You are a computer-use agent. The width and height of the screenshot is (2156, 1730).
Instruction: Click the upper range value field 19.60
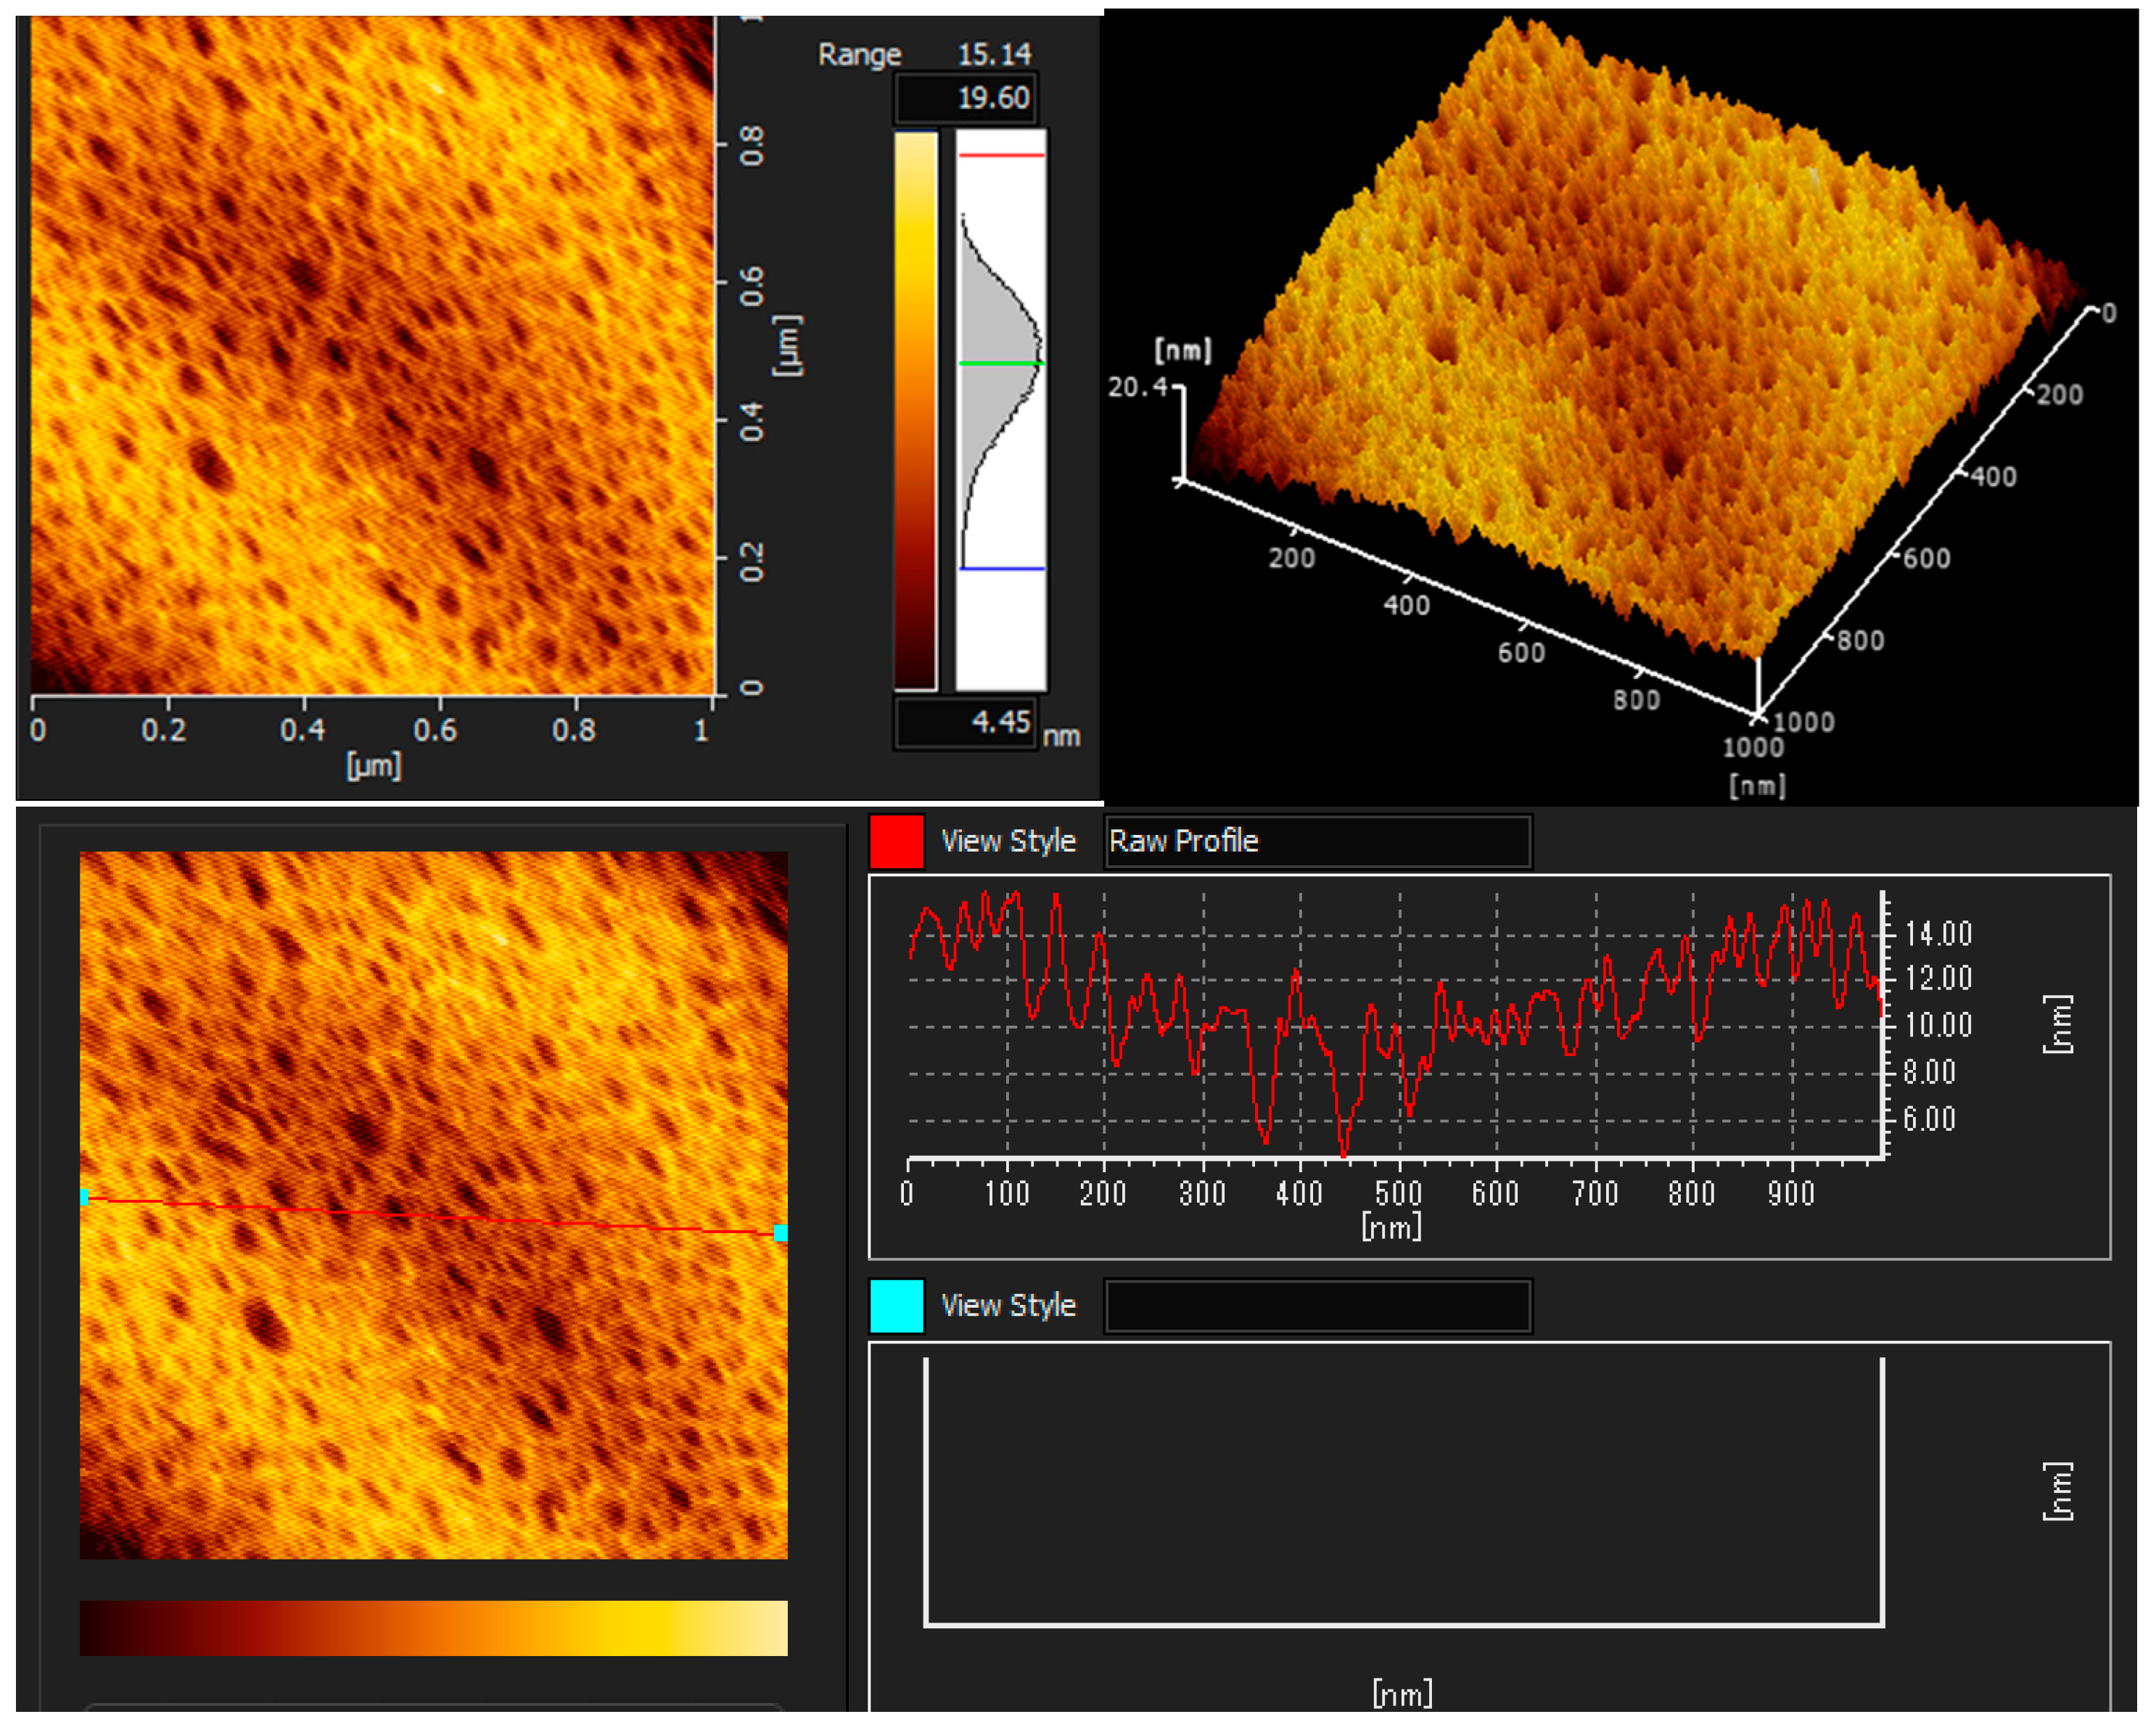(965, 98)
